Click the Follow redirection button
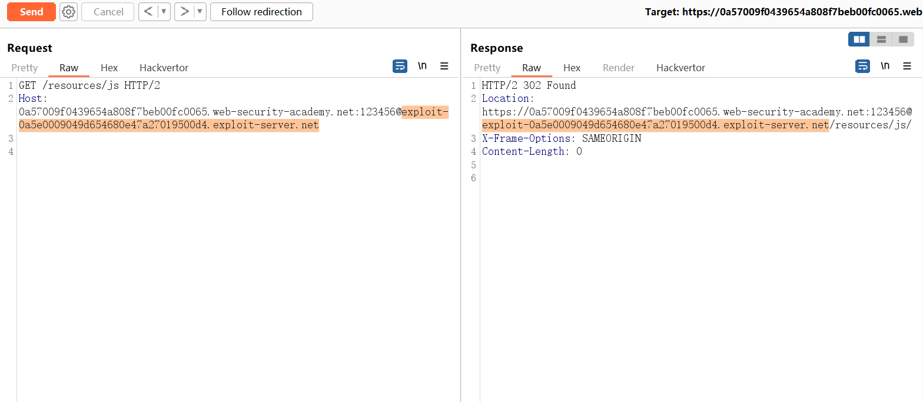 click(x=261, y=12)
